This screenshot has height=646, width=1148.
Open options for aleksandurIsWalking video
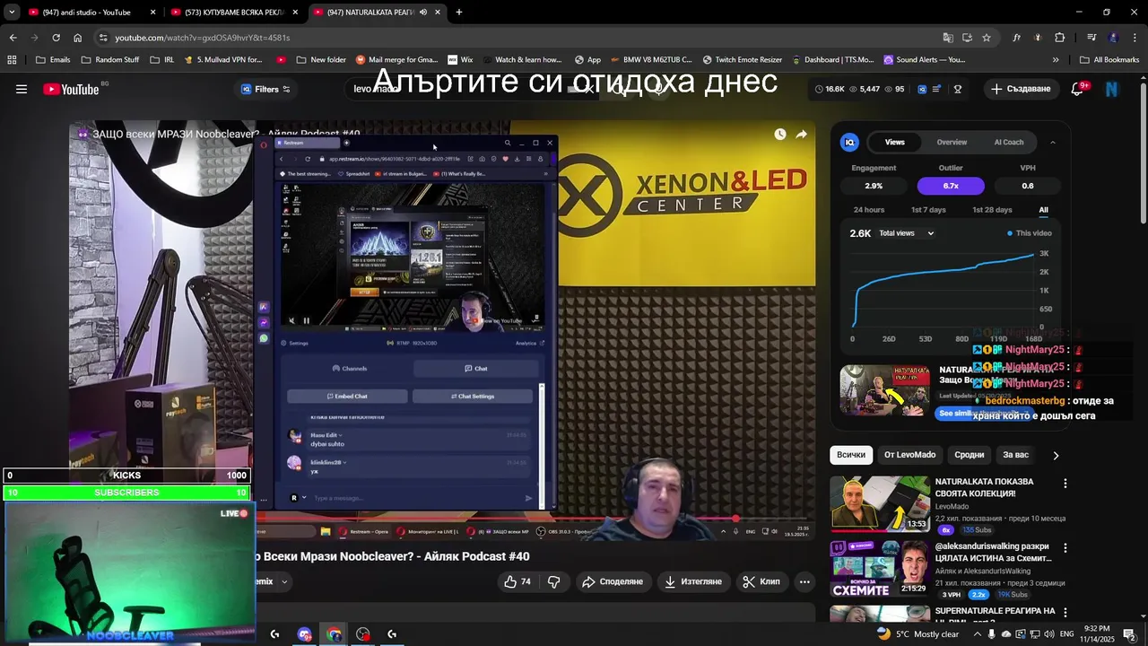click(1065, 547)
